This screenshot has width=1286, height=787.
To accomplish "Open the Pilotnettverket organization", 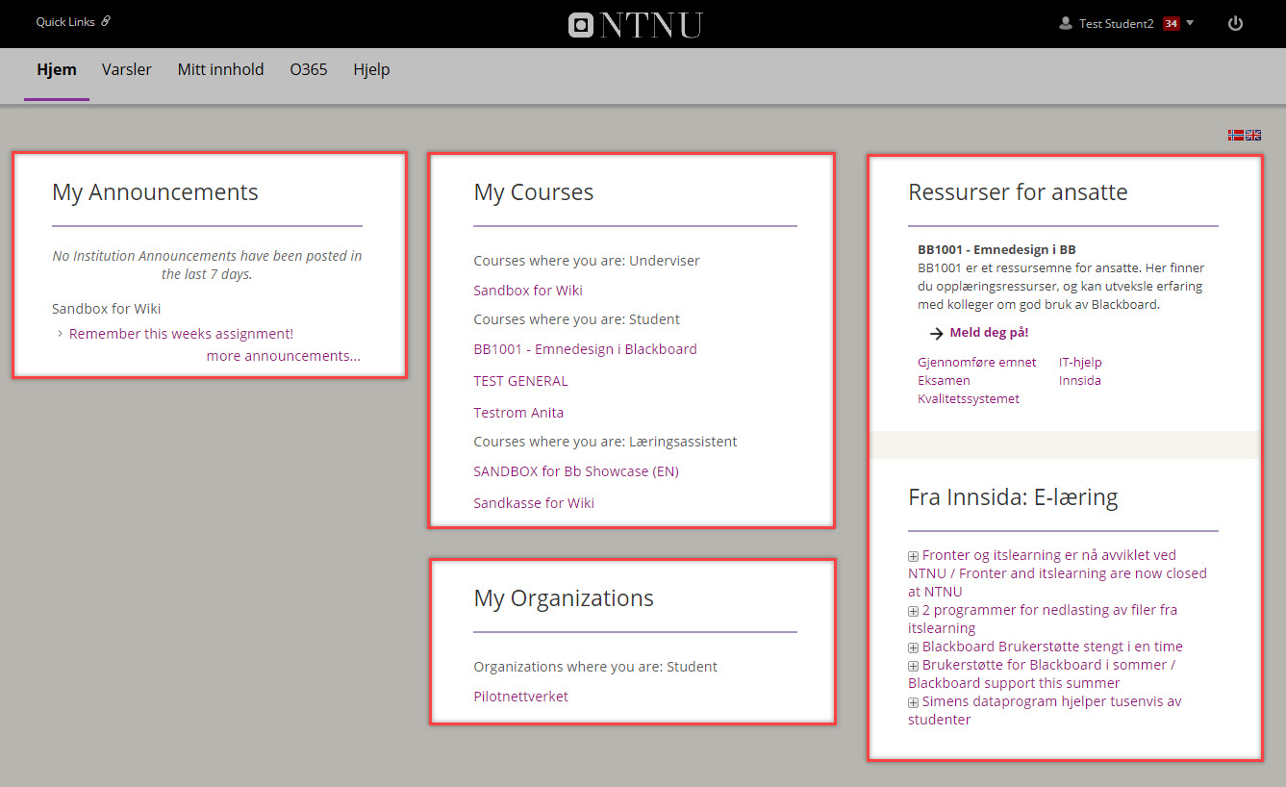I will 520,697.
